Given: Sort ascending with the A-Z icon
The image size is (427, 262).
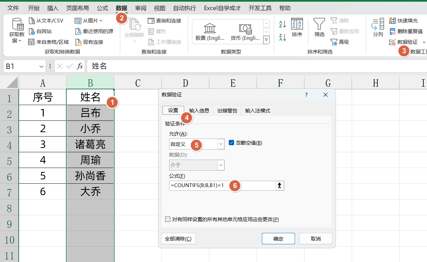Looking at the screenshot, I should coord(282,24).
